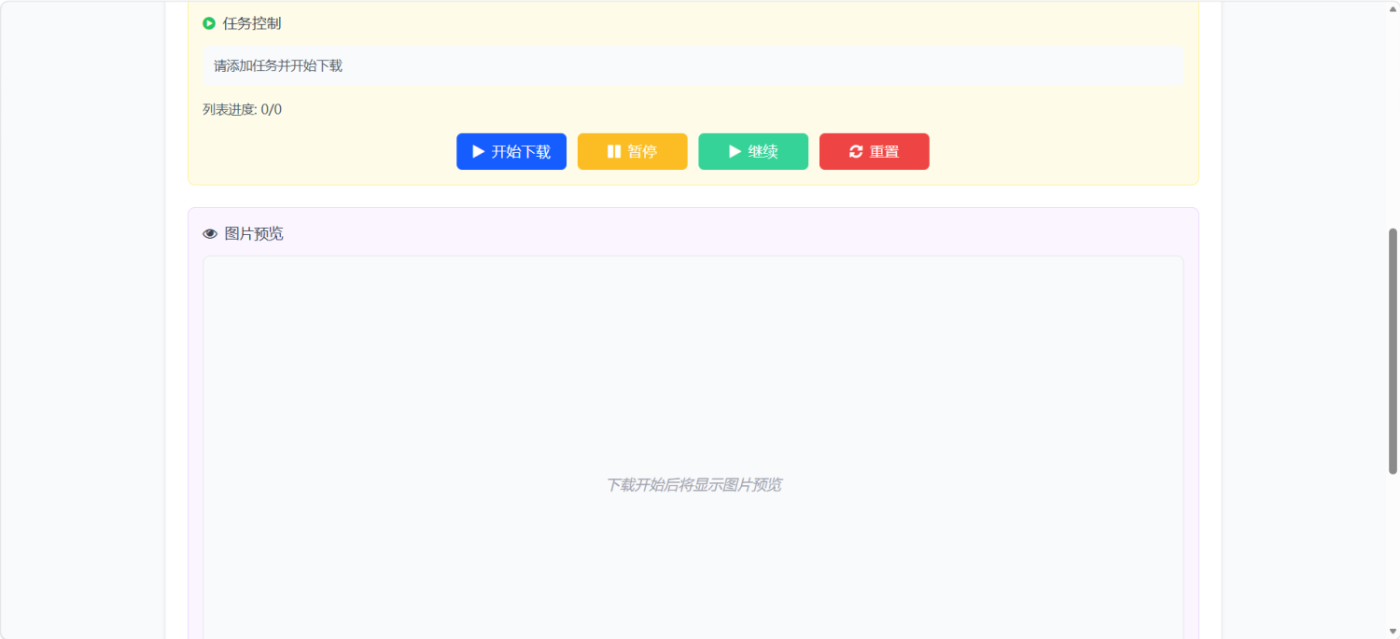Click the 开始下载 button

click(x=511, y=152)
